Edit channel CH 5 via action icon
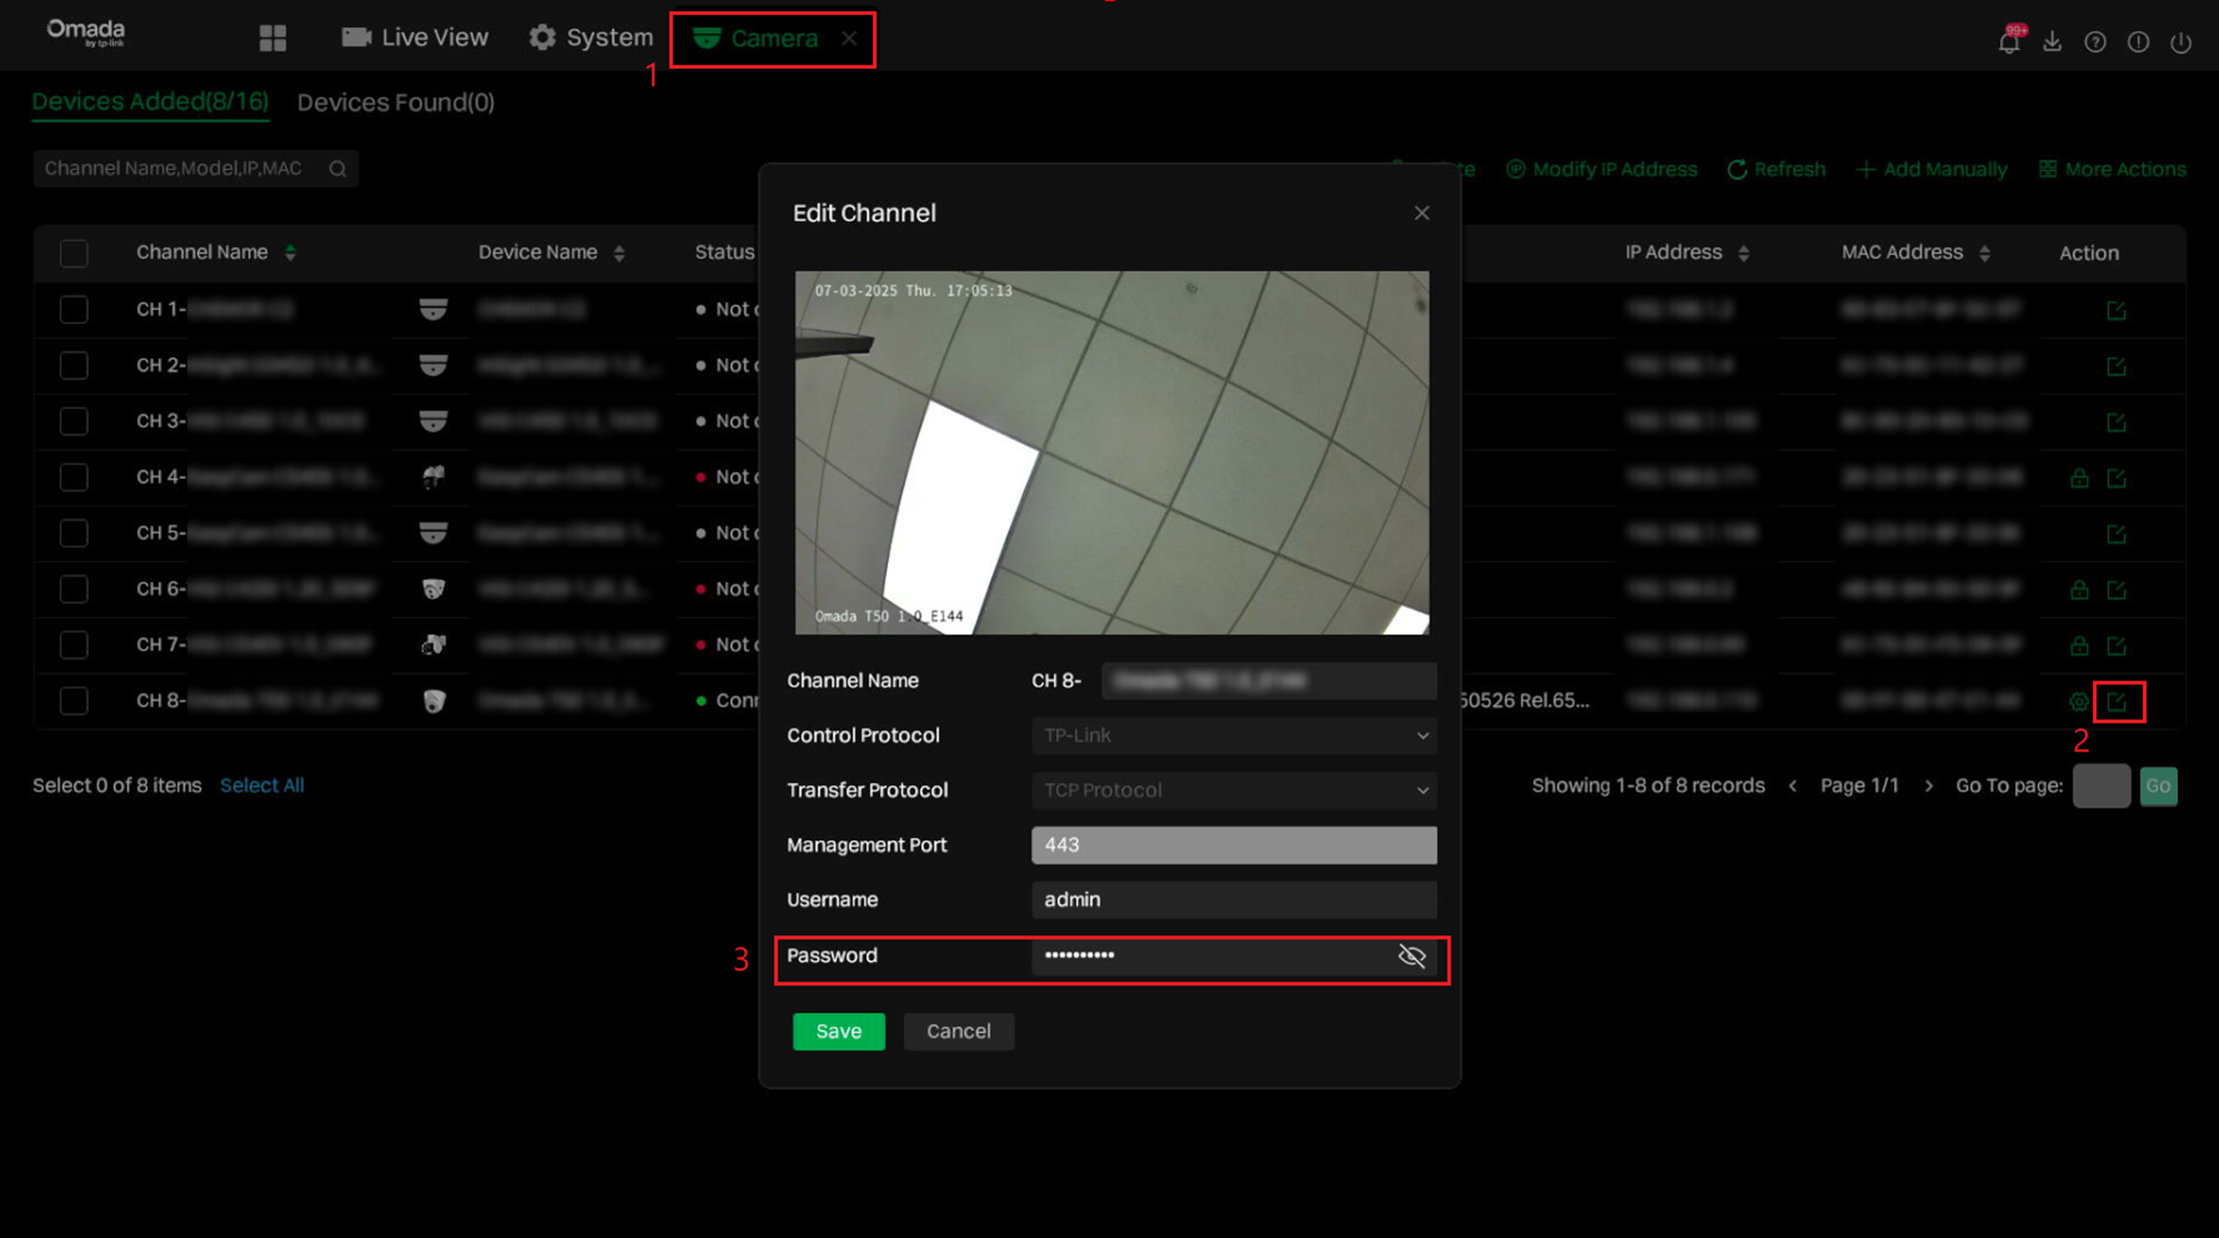 2116,535
